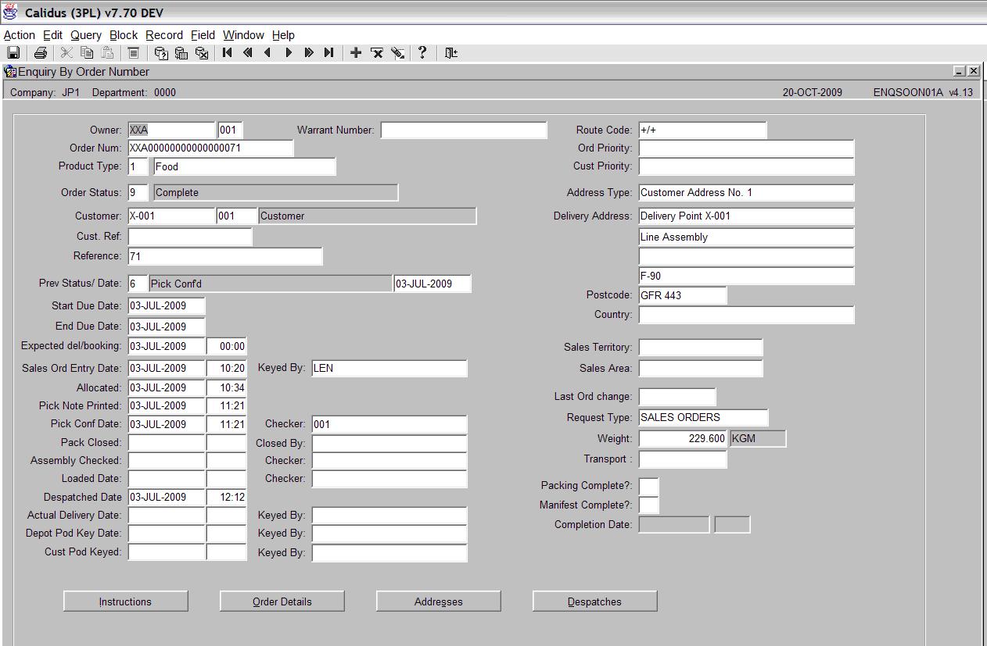Screen dimensions: 987x646
Task: Click the Clear Record eraser icon
Action: pyautogui.click(x=398, y=53)
